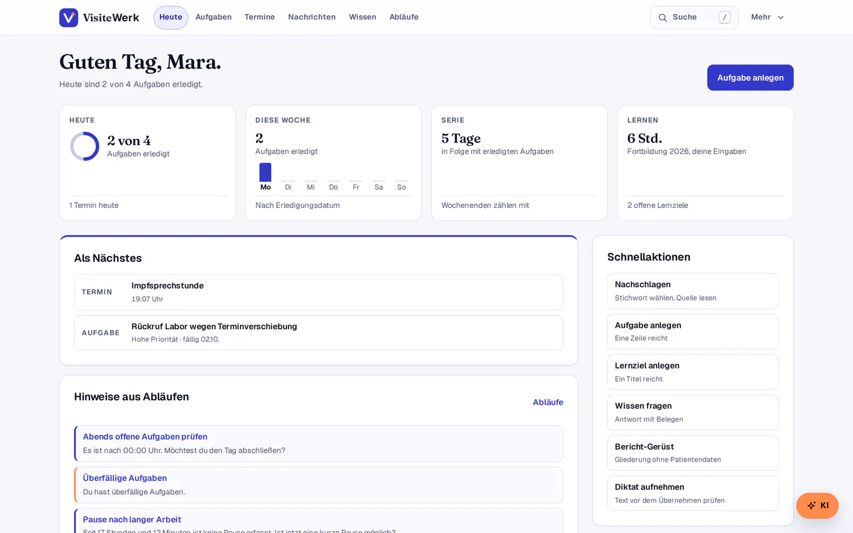853x533 pixels.
Task: Click the VisiteWerk logo icon
Action: 69,17
